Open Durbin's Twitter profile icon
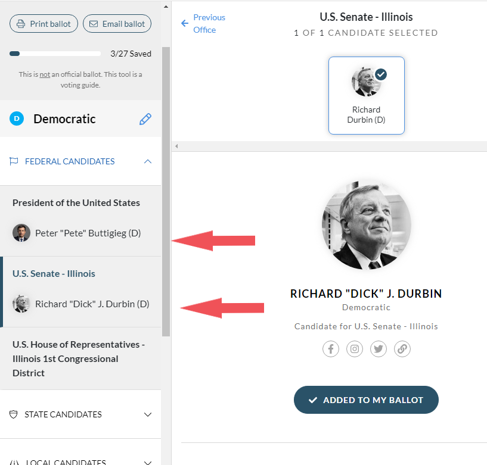The width and height of the screenshot is (487, 465). pyautogui.click(x=379, y=349)
